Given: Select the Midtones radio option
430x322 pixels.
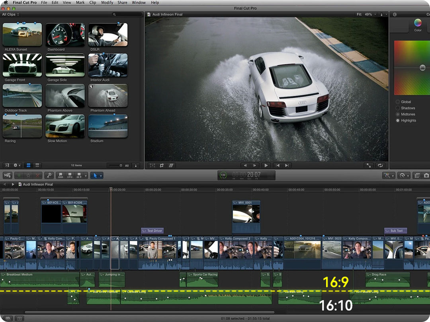Looking at the screenshot, I should [398, 114].
